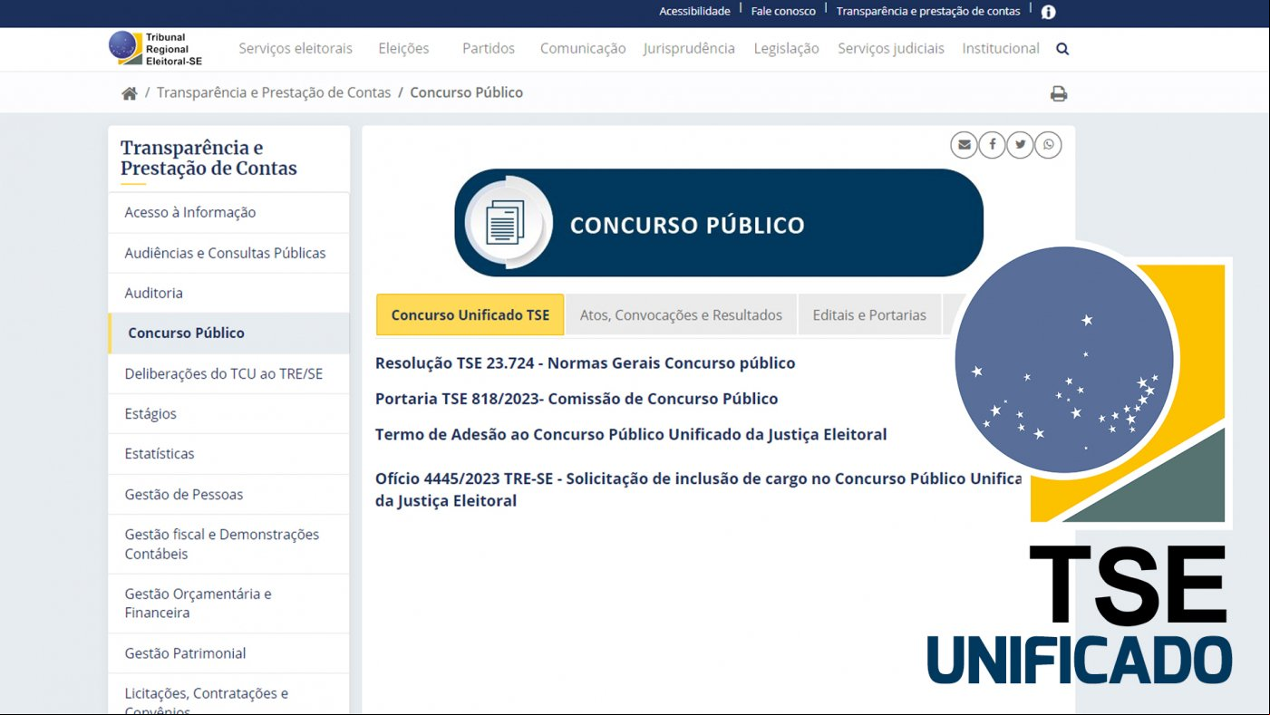The width and height of the screenshot is (1270, 715).
Task: Open Termo de Adesão ao Concurso link
Action: tap(631, 435)
